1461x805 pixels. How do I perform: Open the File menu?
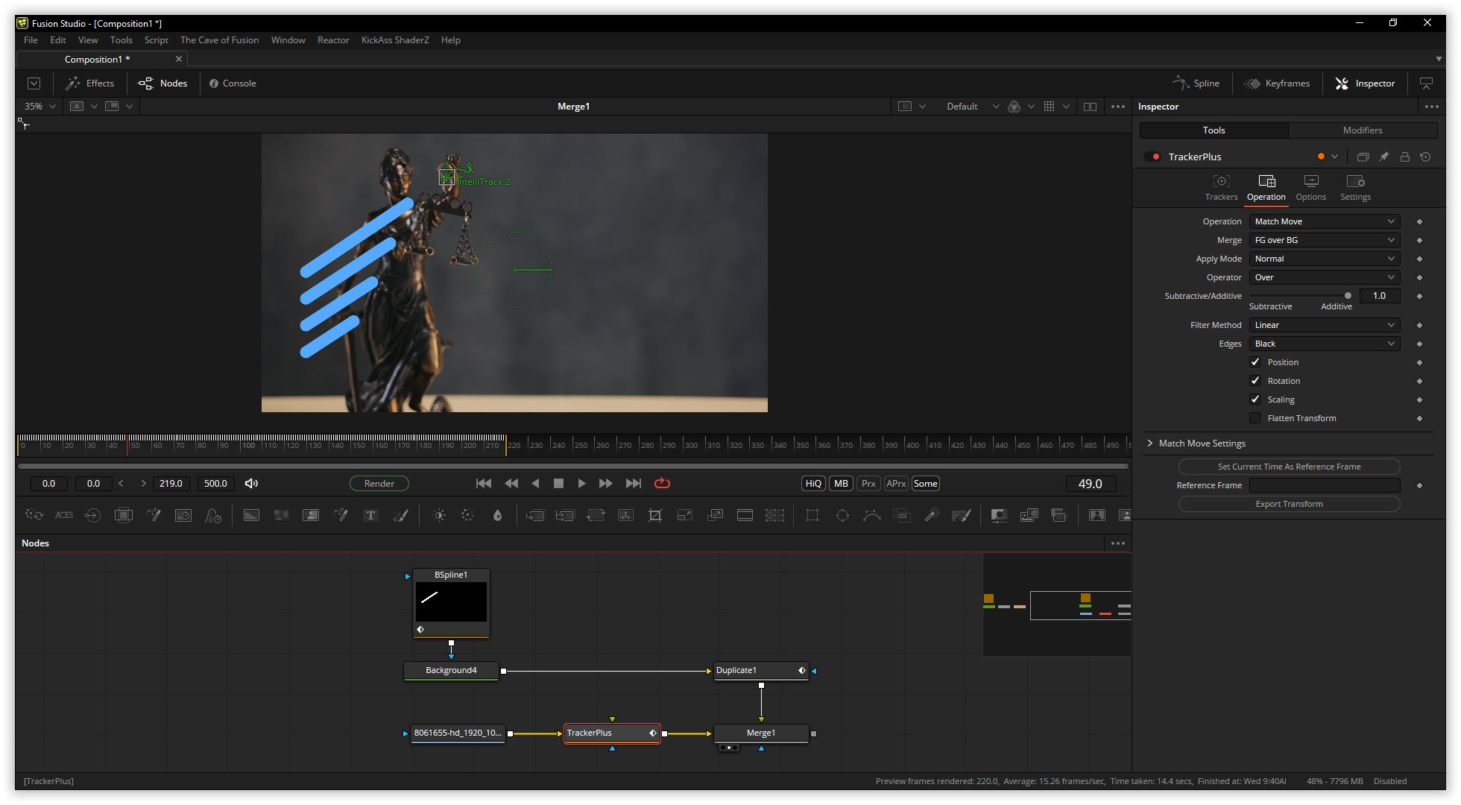pos(31,40)
